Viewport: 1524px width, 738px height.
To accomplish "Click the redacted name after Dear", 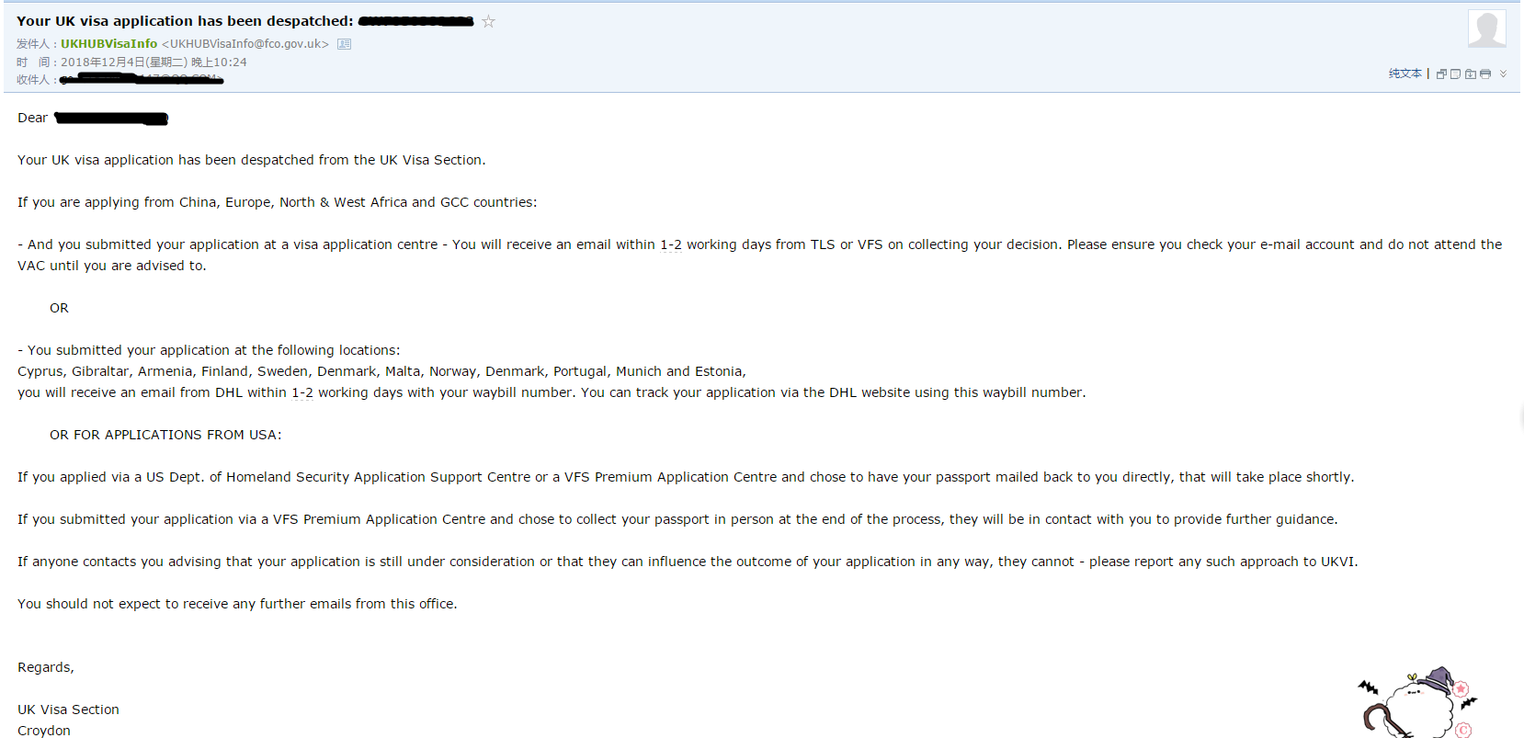I will coord(111,118).
